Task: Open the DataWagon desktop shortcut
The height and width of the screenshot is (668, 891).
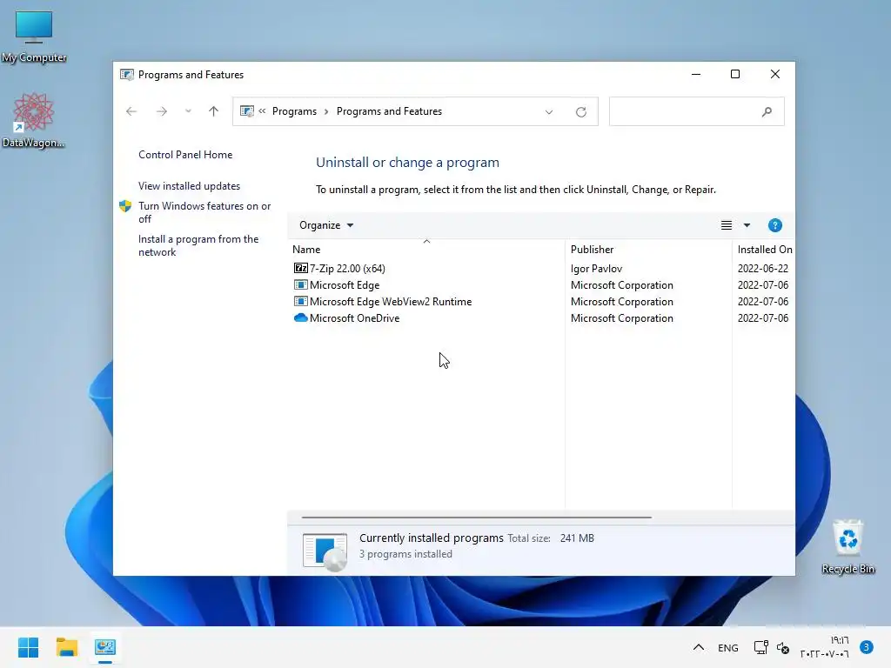Action: pos(34,120)
